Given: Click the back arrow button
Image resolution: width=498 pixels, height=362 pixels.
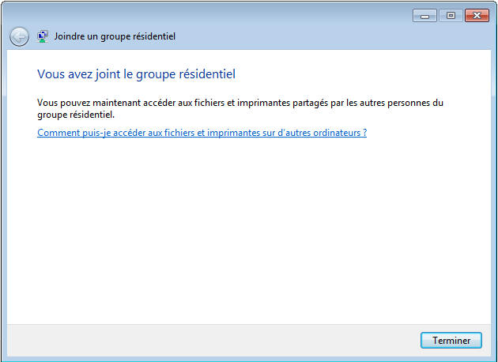Looking at the screenshot, I should coord(19,36).
